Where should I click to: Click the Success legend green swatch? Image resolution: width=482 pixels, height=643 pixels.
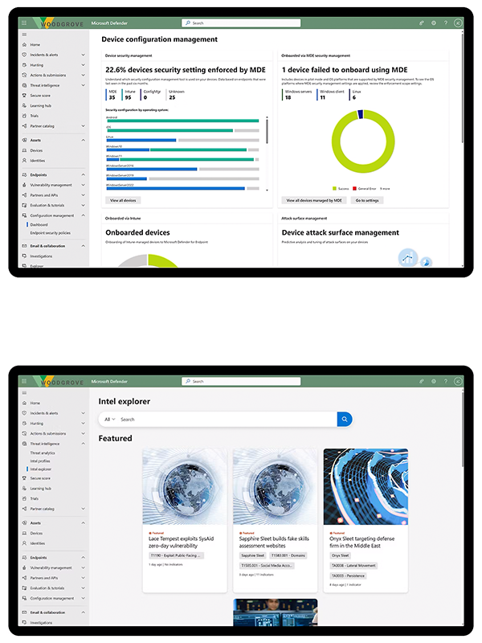click(334, 189)
